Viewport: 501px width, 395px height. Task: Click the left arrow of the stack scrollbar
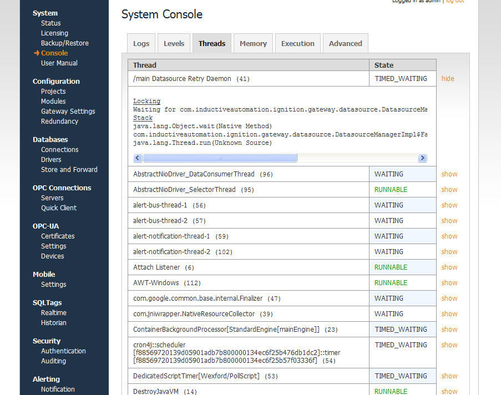tap(138, 158)
